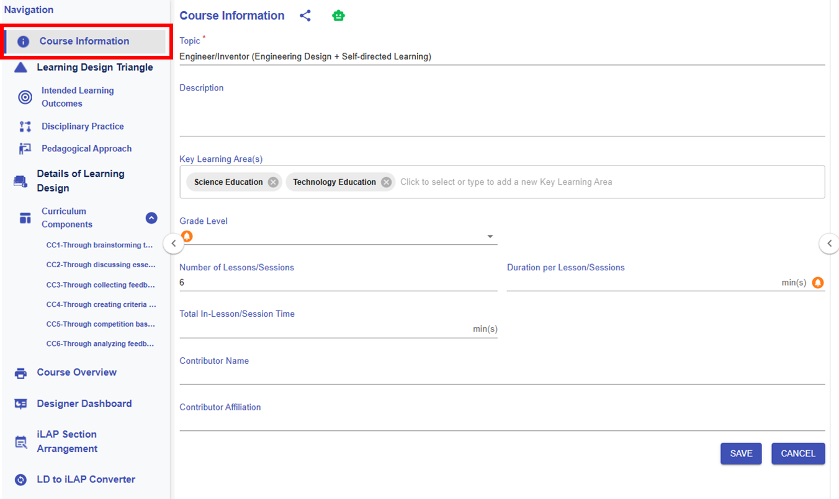The height and width of the screenshot is (499, 839).
Task: Click the share icon beside Course Information
Action: click(305, 16)
